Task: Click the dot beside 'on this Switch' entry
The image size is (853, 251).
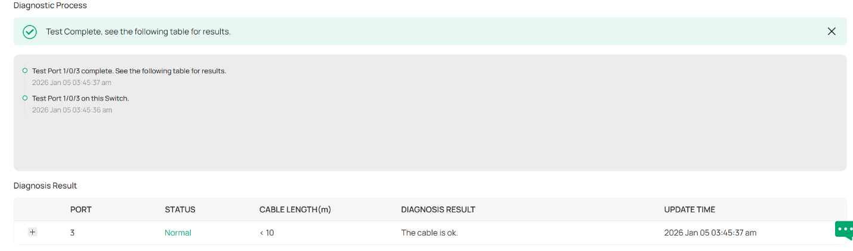Action: click(25, 98)
